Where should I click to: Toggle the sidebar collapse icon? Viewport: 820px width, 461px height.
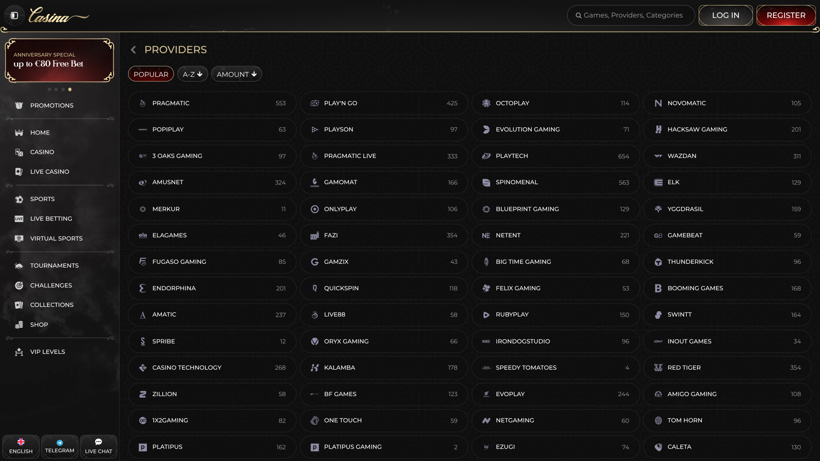(x=14, y=15)
